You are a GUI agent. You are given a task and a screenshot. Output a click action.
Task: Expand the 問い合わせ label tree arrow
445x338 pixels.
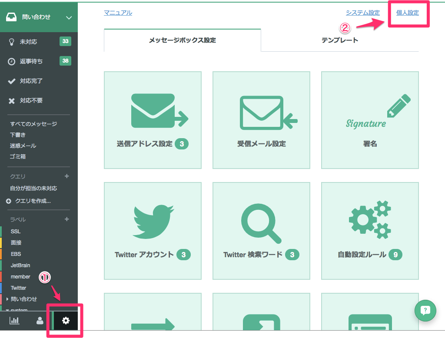tap(7, 299)
